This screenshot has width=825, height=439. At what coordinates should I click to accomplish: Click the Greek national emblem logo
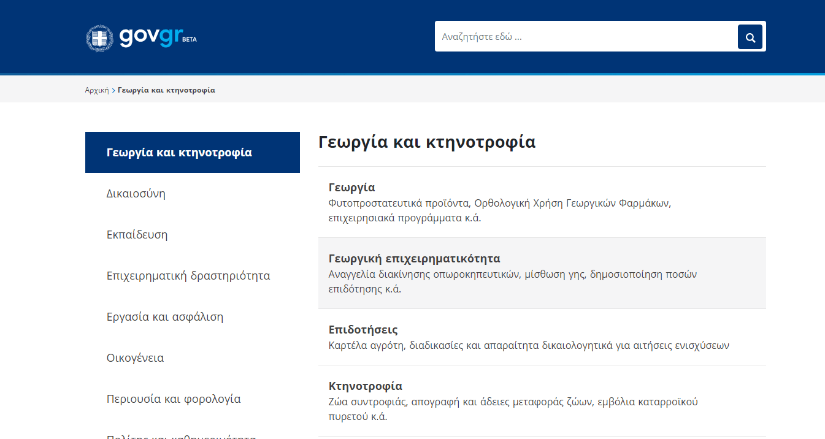point(99,38)
